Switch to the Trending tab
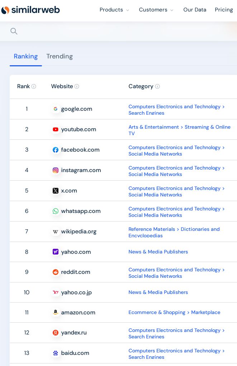 [60, 56]
